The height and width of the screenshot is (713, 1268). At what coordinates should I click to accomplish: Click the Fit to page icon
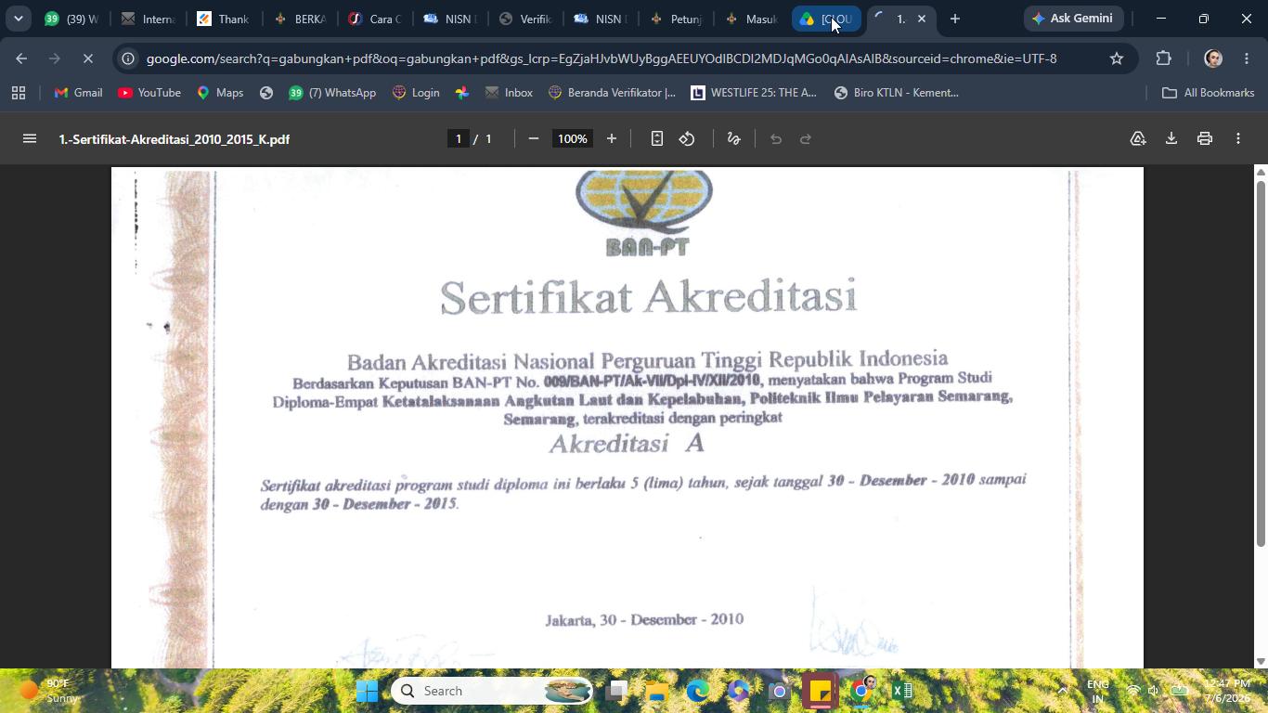click(656, 138)
